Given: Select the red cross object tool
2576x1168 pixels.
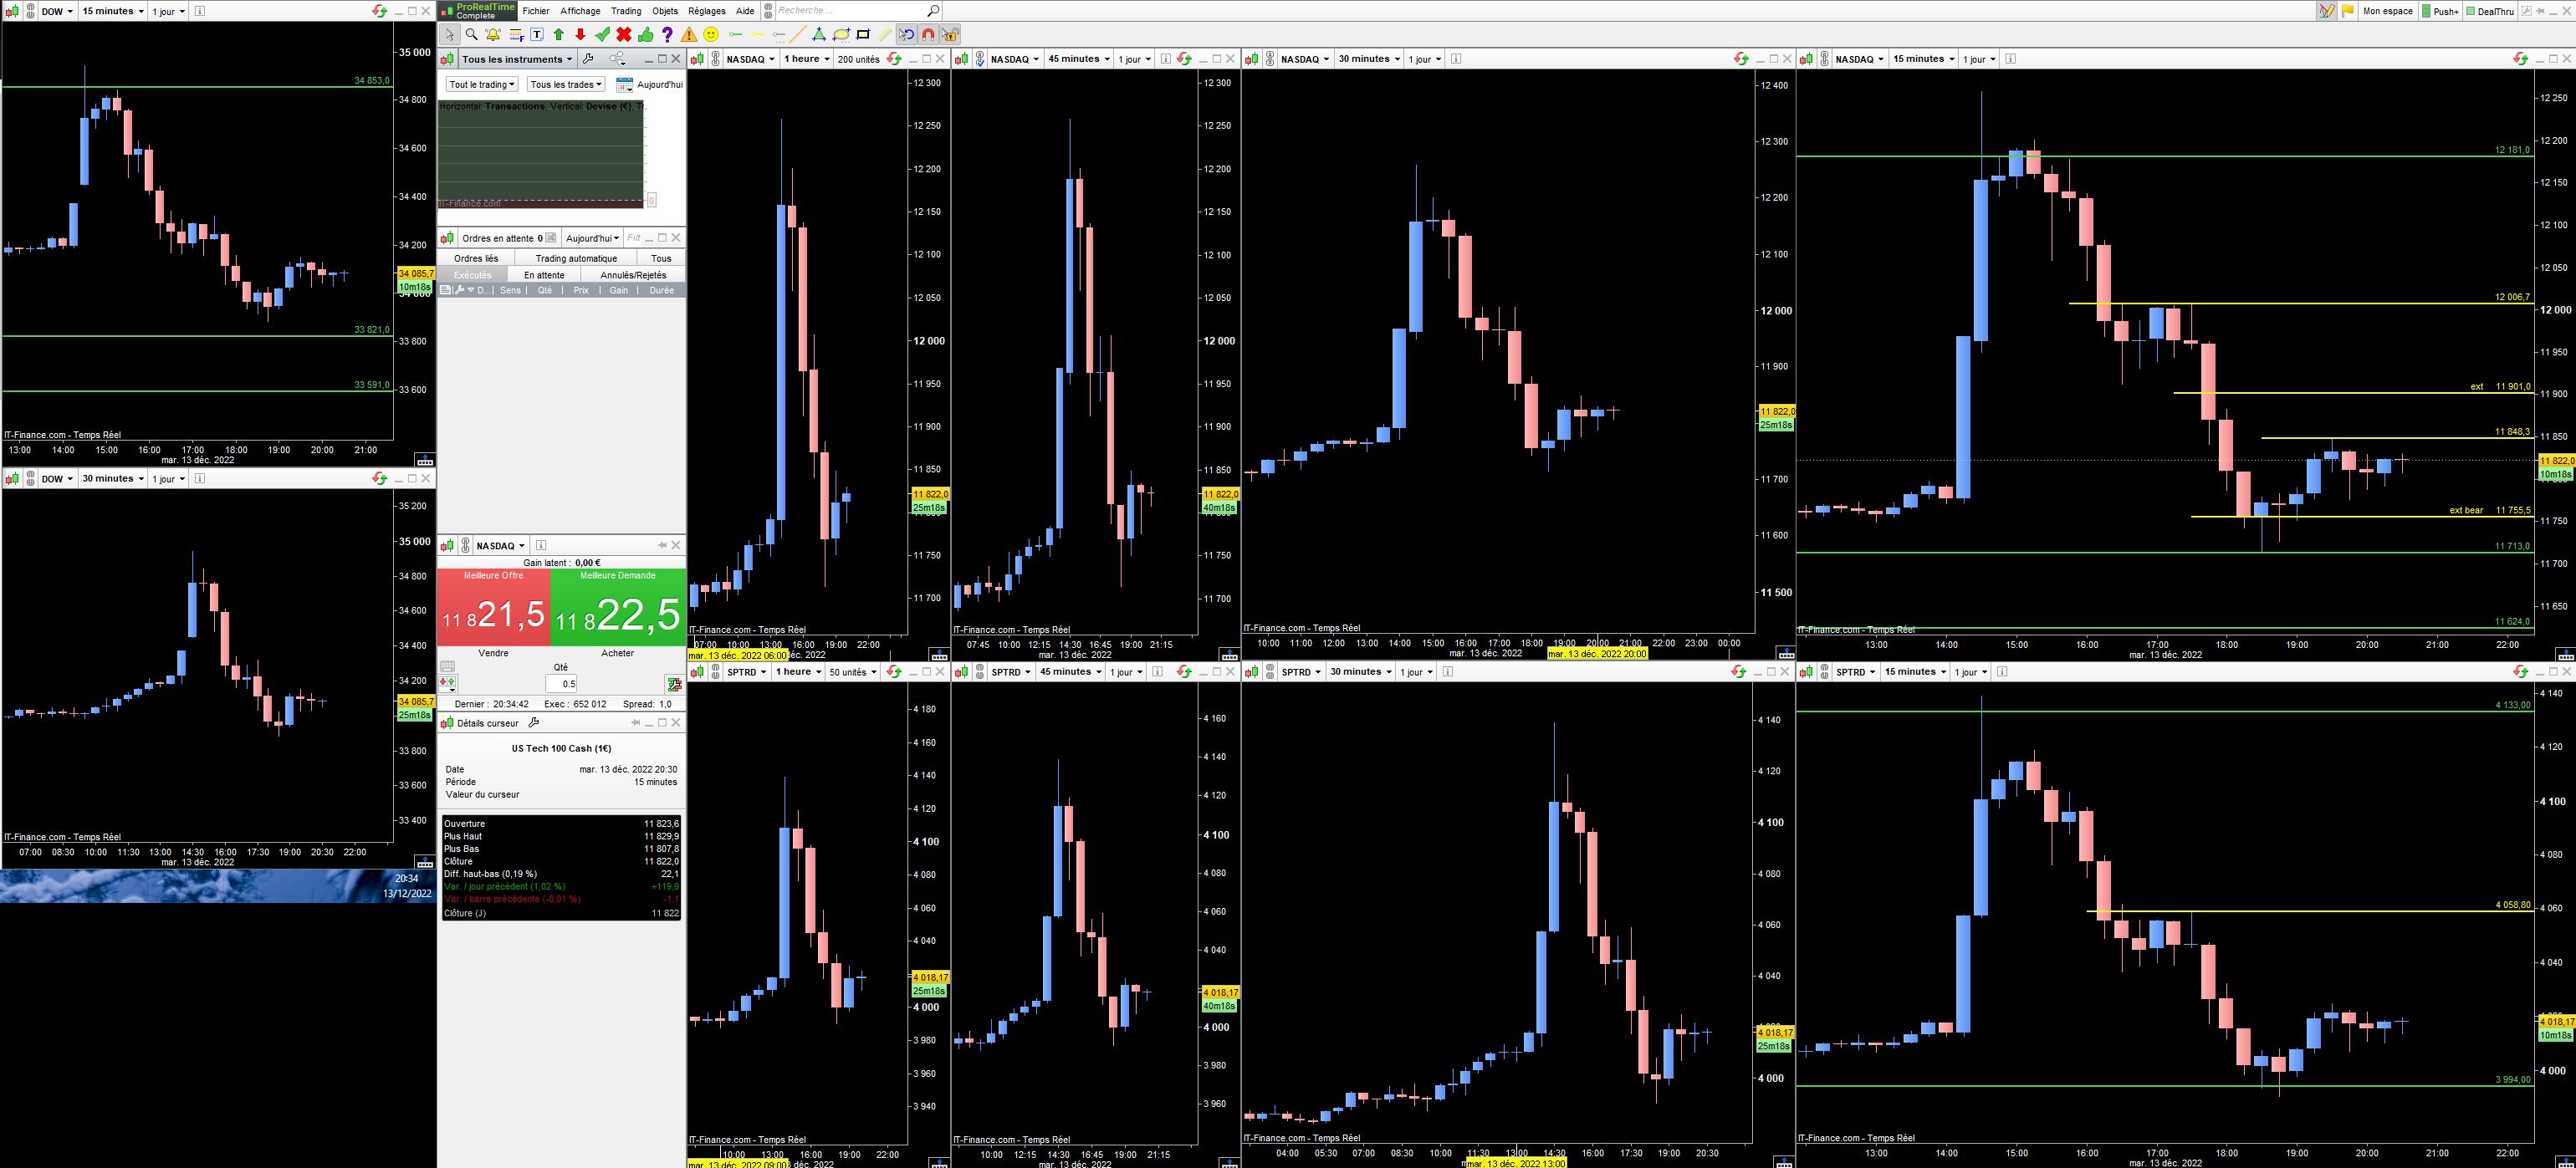Looking at the screenshot, I should 624,35.
